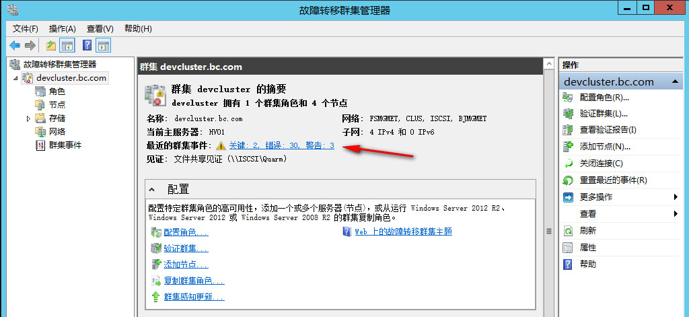Image resolution: width=689 pixels, height=317 pixels.
Task: Open 群集事件 in the navigation tree
Action: [65, 145]
